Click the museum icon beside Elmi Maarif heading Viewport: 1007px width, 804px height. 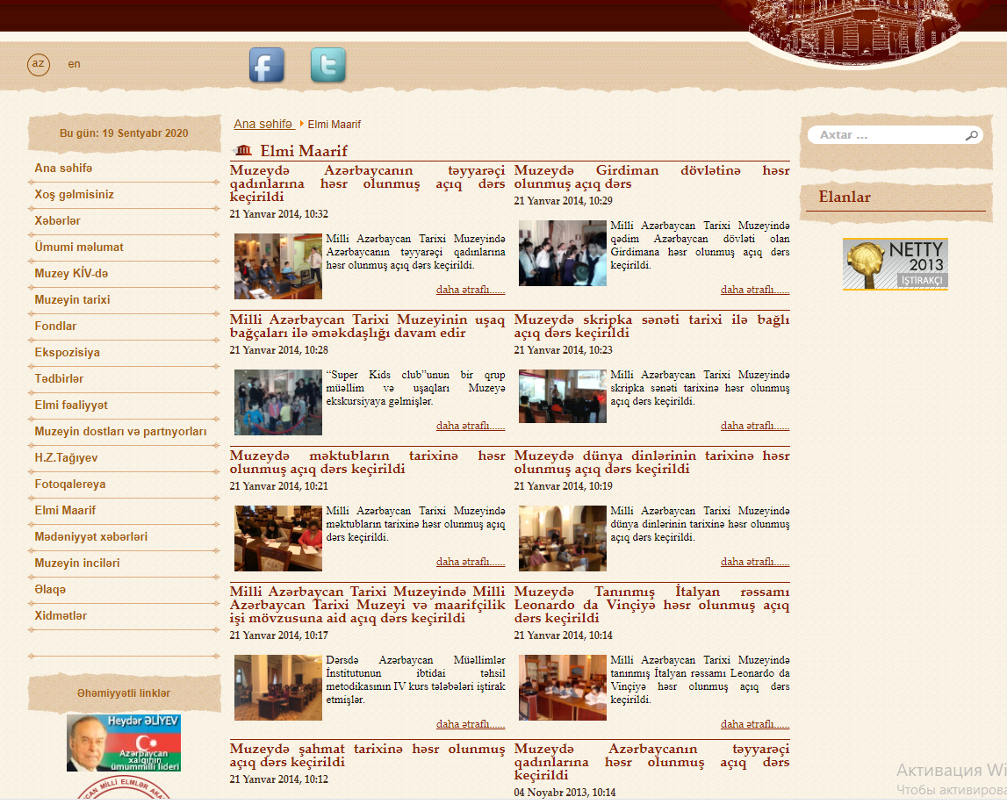pyautogui.click(x=243, y=151)
